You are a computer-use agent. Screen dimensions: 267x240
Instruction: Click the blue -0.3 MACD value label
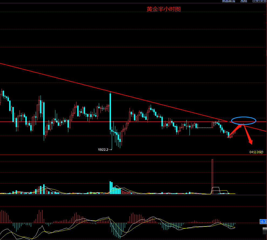[263, 222]
